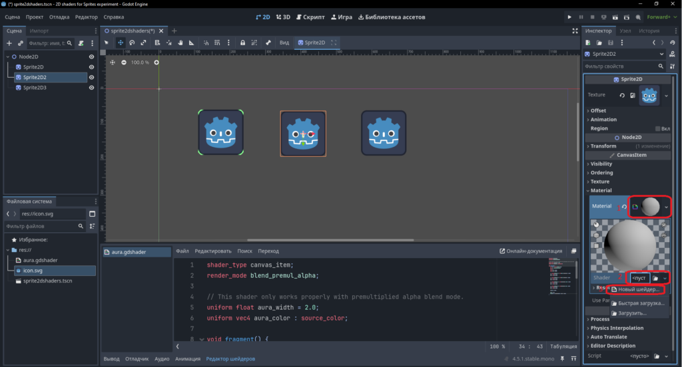
Task: Activate the Select mode arrow tool
Action: [107, 43]
